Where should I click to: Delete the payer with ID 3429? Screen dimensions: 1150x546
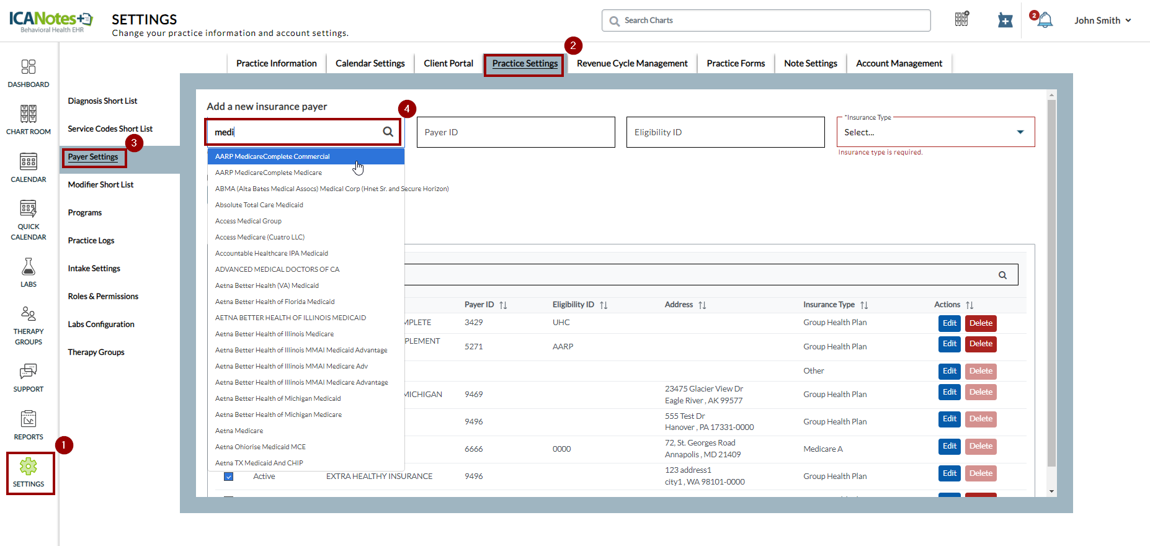980,323
